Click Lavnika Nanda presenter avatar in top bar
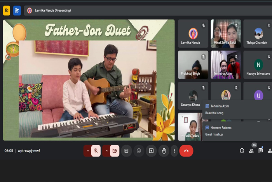This screenshot has width=272, height=182. [30, 10]
